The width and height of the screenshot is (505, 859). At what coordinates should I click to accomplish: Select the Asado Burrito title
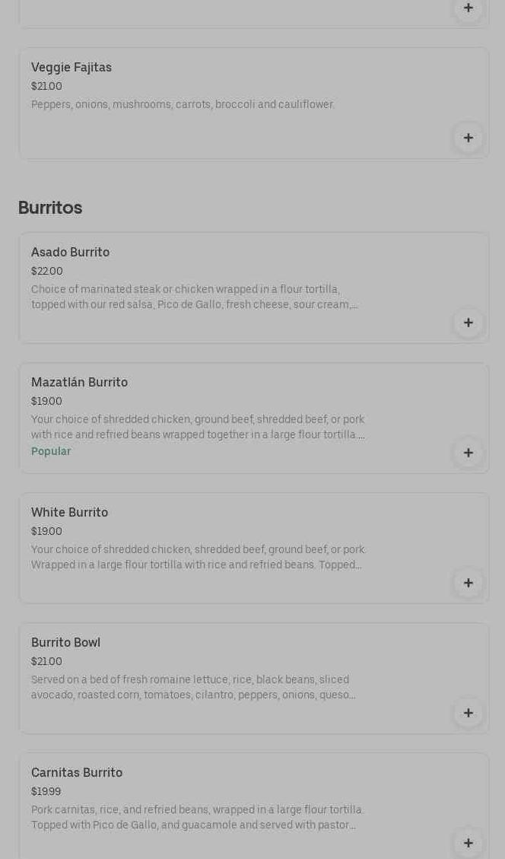[x=70, y=253]
